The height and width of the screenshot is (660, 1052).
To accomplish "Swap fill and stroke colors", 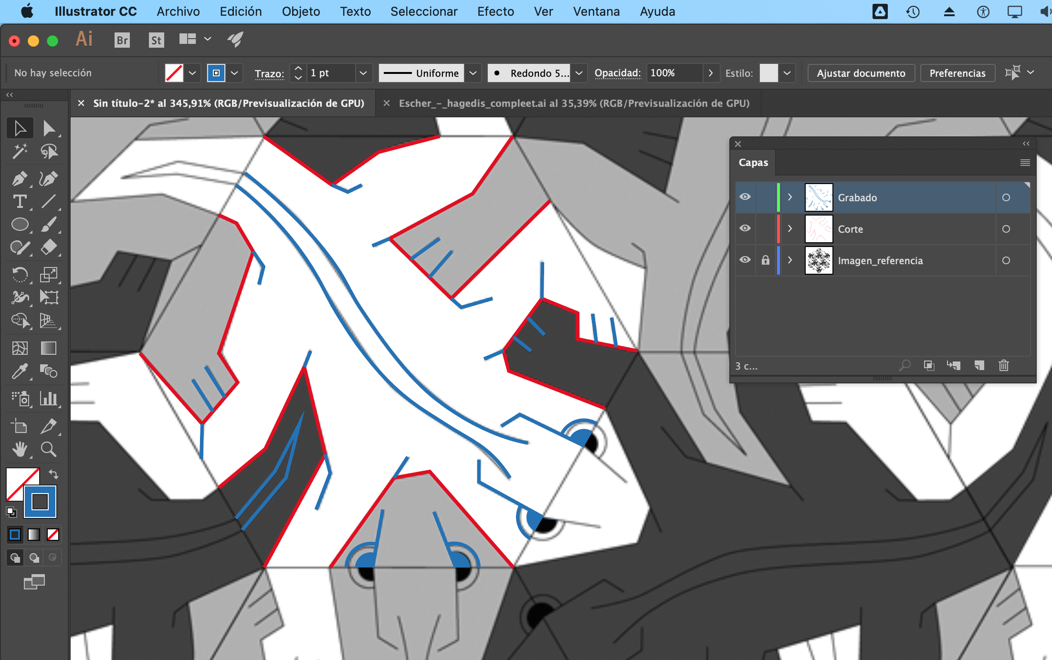I will tap(53, 474).
